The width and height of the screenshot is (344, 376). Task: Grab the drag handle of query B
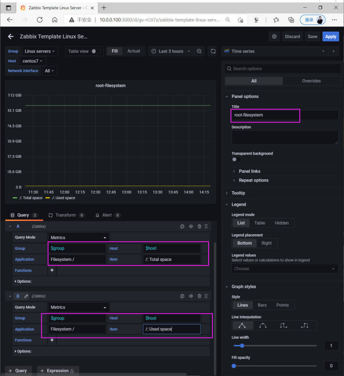coord(206,296)
